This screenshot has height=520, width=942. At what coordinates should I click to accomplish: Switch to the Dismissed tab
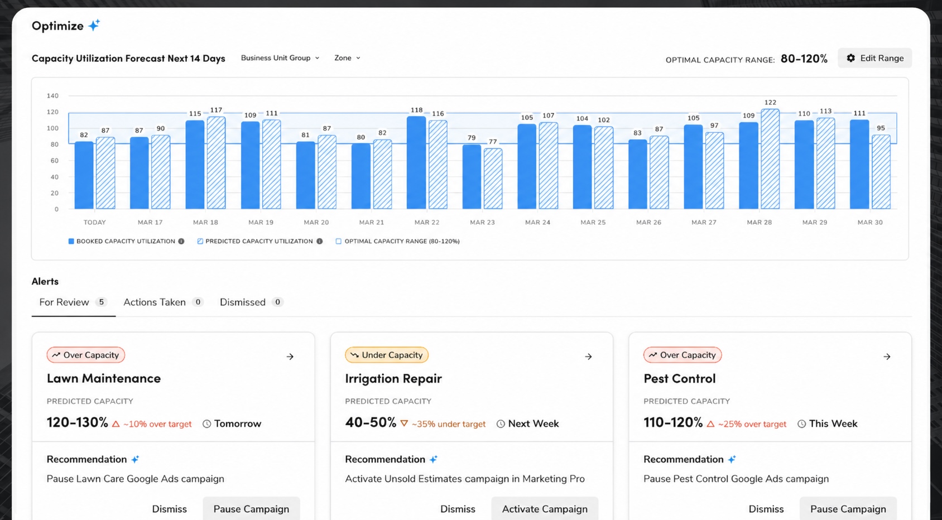point(251,302)
